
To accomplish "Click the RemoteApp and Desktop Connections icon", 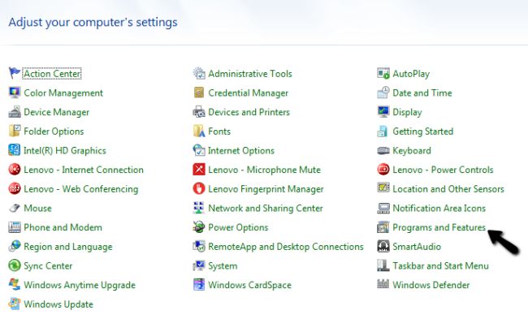I will coord(199,246).
